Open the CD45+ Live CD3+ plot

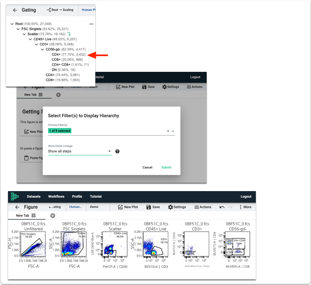[x=156, y=244]
